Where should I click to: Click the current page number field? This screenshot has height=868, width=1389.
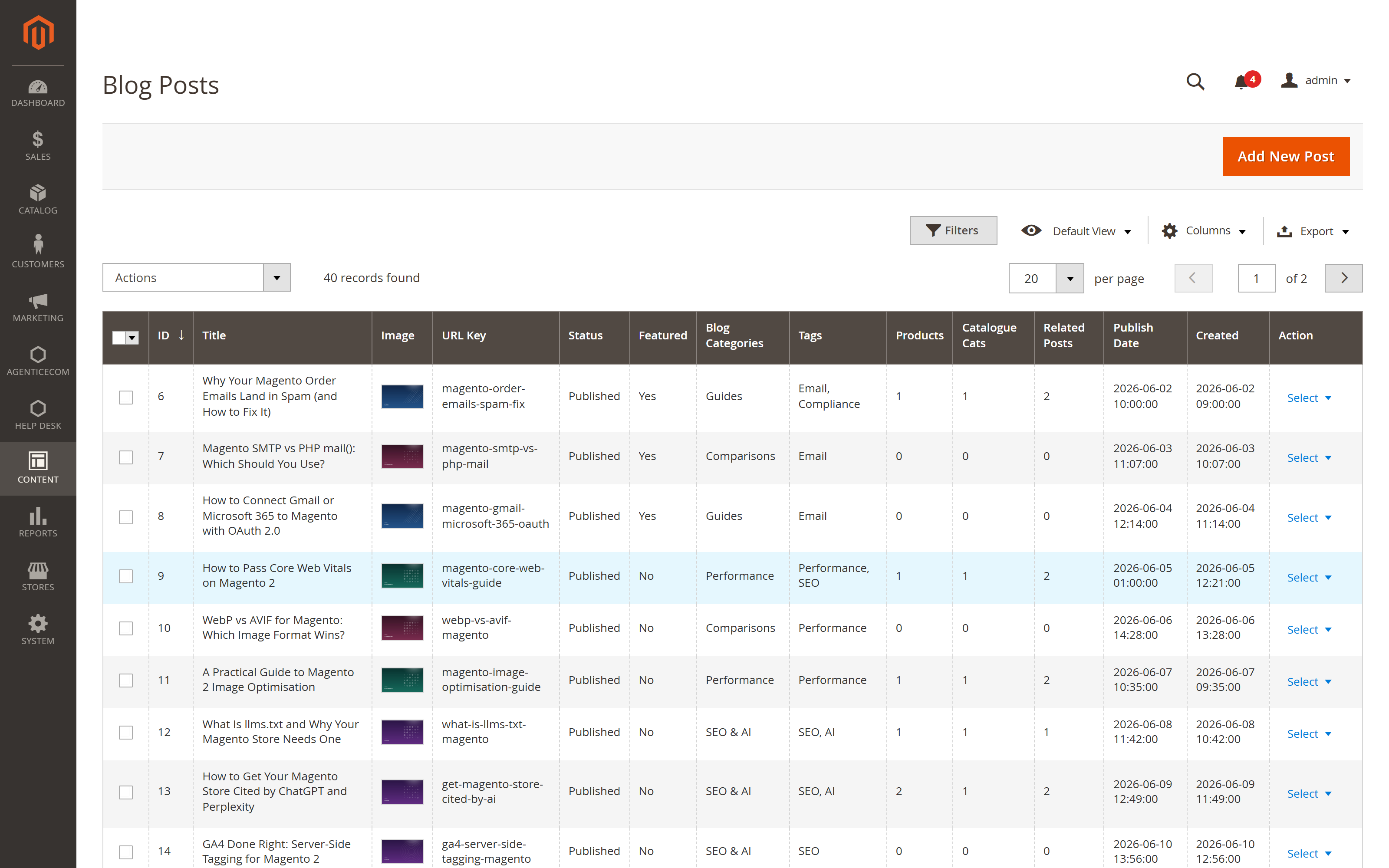pos(1257,279)
